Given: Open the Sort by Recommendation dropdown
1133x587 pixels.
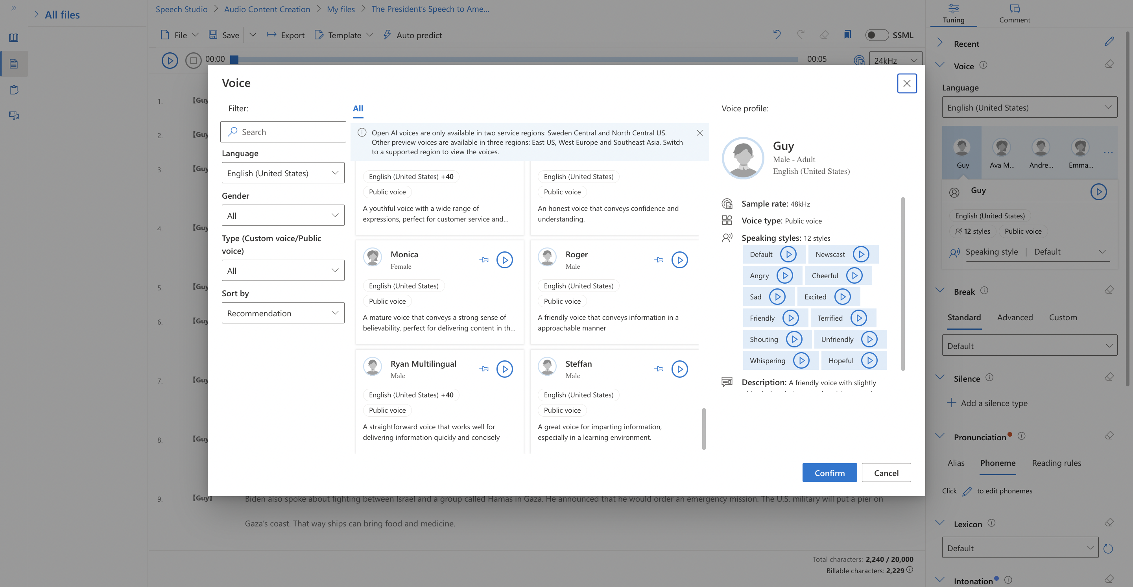Looking at the screenshot, I should click(283, 313).
